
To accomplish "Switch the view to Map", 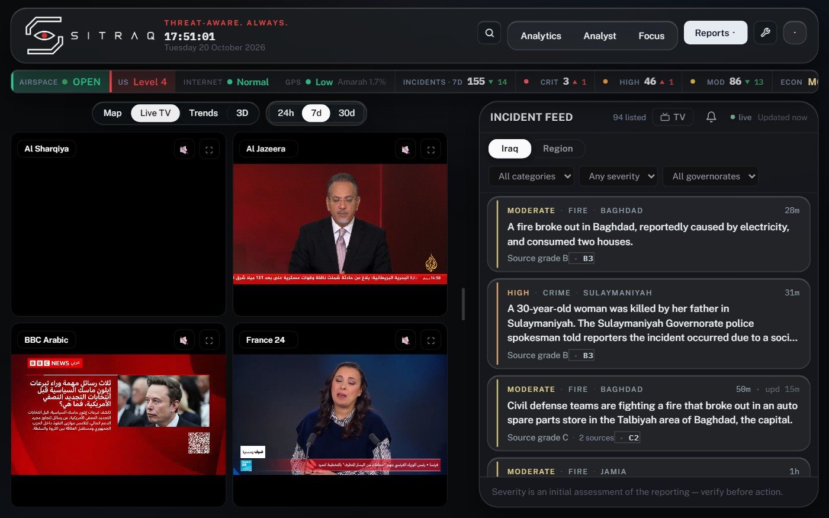I will pos(113,113).
